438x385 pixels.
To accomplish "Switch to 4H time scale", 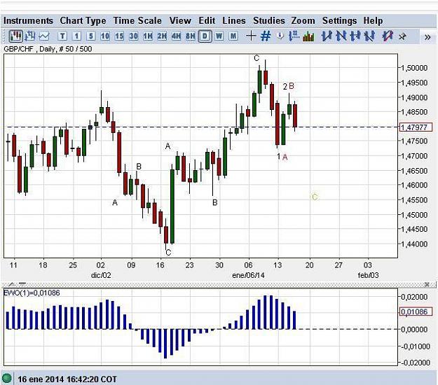I will (177, 36).
